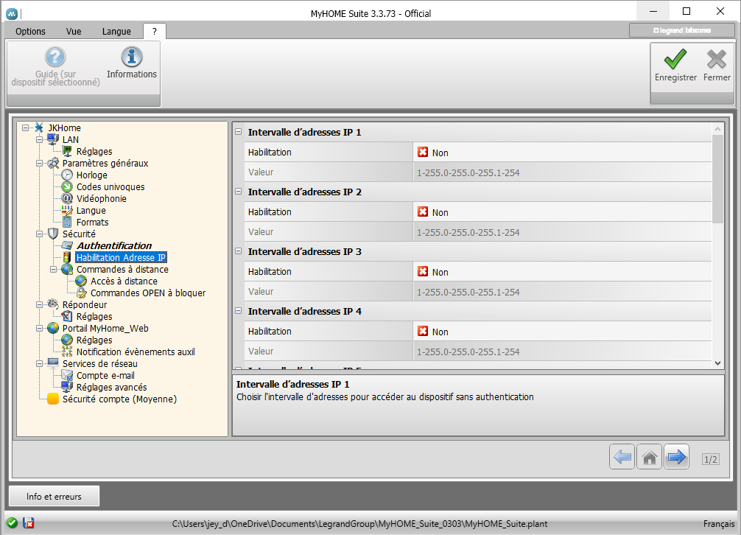Screen dimensions: 741x535
Task: Click the red save-error status bar icon
Action: click(29, 523)
